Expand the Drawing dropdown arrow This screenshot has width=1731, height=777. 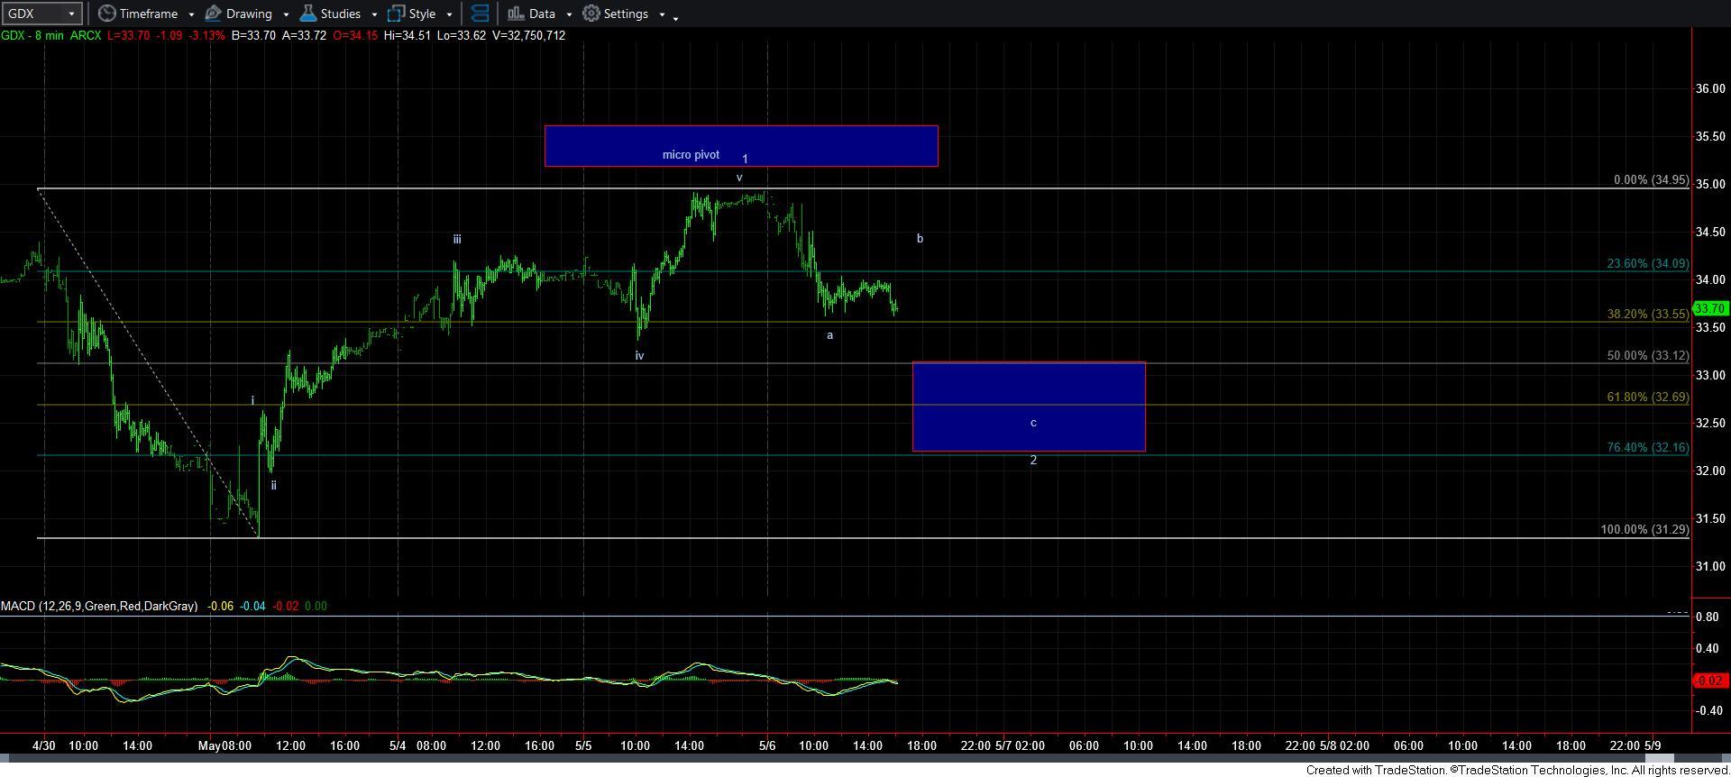click(286, 14)
